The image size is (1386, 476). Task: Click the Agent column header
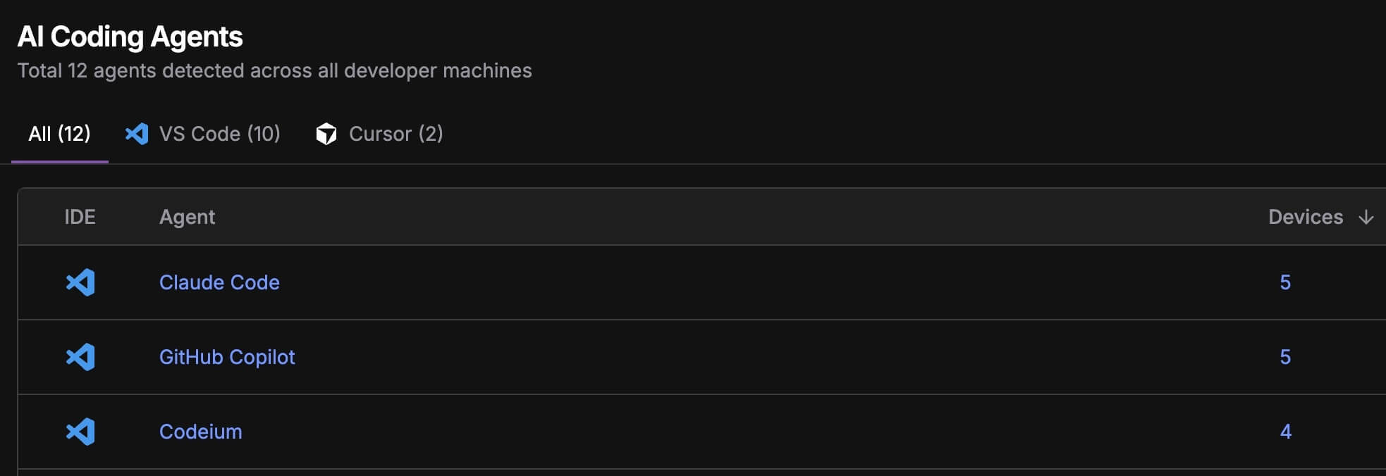click(x=188, y=217)
